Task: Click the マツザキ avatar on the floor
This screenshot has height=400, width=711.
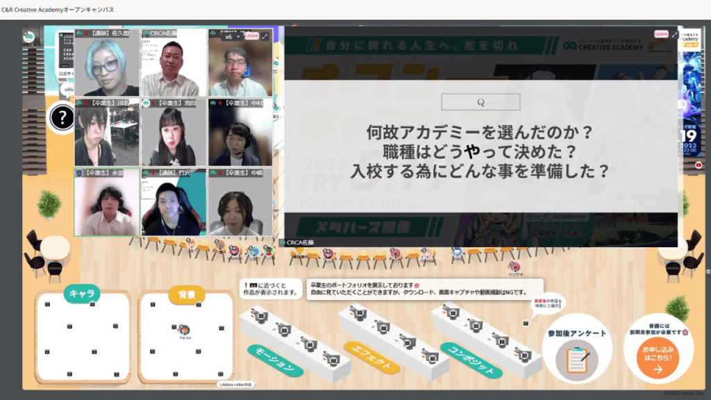Action: click(514, 267)
